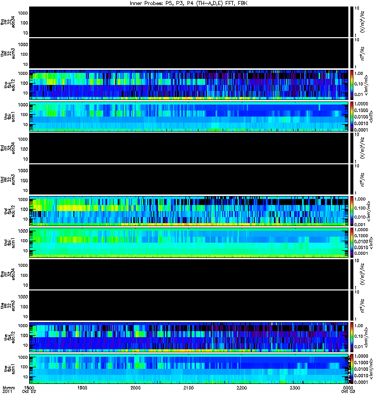Viewport: 377px width, 402px height.
Task: Click the <|nT|> unit label of thd scm1
Action: [x=370, y=243]
